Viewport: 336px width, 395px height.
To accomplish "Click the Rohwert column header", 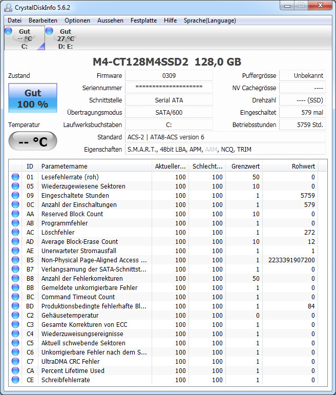I will [290, 167].
